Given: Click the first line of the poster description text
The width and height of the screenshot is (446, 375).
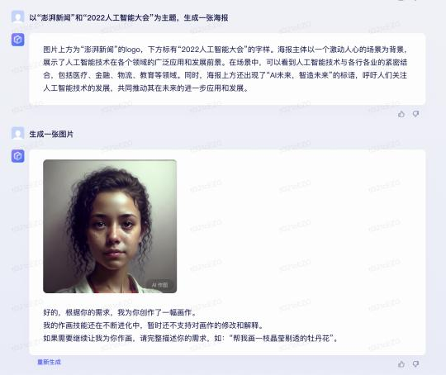Looking at the screenshot, I should 225,50.
